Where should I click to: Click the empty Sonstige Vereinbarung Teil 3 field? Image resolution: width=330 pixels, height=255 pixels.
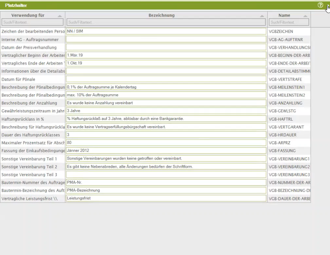tap(166, 174)
